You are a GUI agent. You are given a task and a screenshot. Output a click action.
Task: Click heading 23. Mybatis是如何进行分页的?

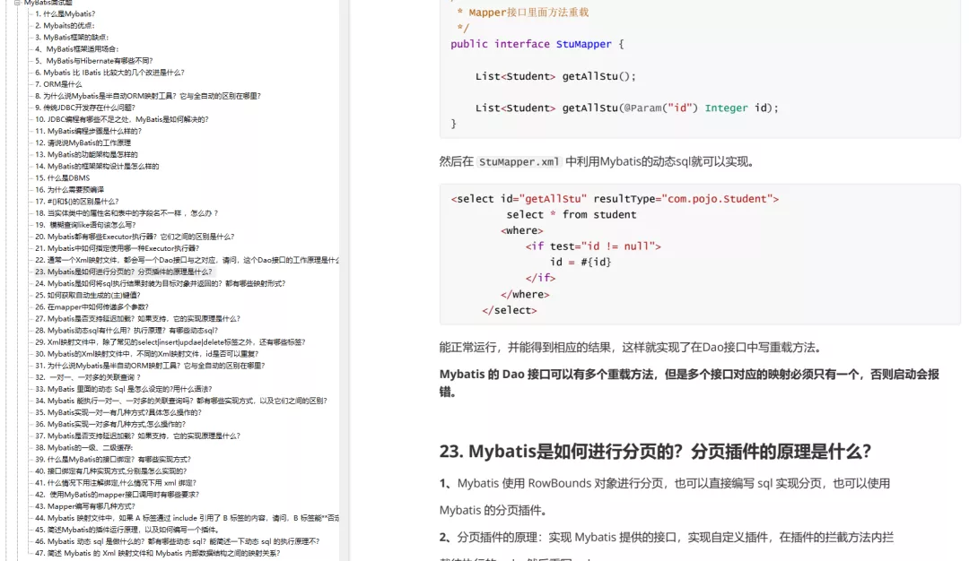655,451
